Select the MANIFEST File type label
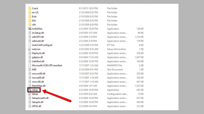 point(114,65)
